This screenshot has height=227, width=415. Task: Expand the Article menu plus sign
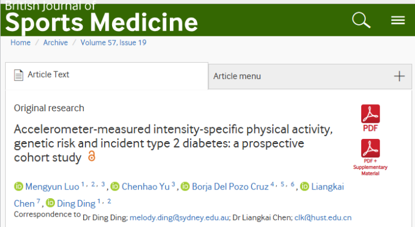(399, 76)
